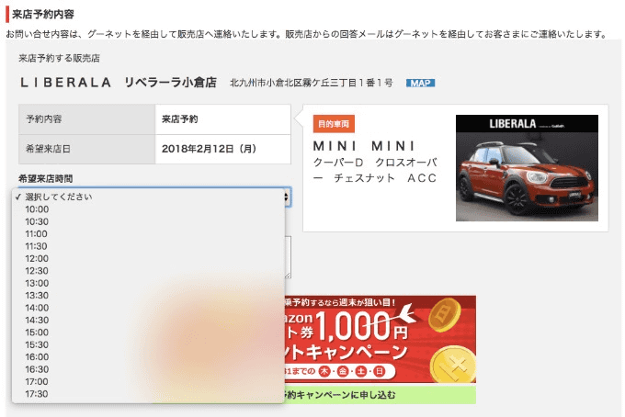625x417 pixels.
Task: Click the LIBERALA リベラーラ小倉店 store name
Action: 119,83
